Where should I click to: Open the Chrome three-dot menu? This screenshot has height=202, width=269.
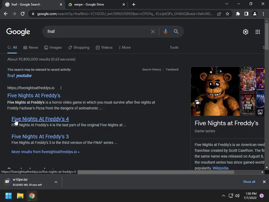(x=263, y=14)
